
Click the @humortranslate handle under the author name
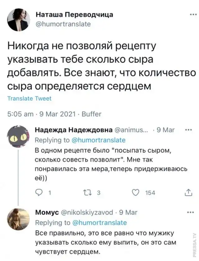click(63, 23)
